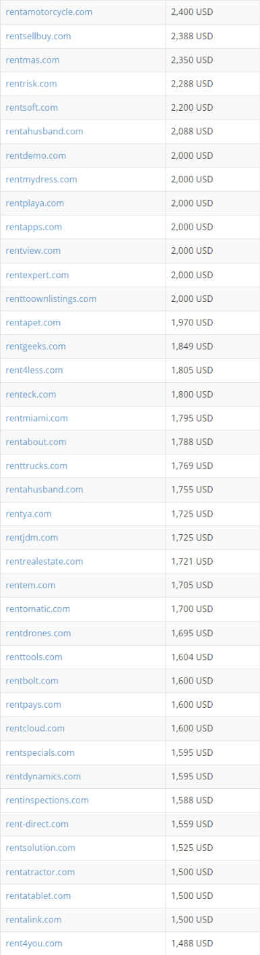Open the rent-direct.com link
This screenshot has width=260, height=955.
(x=37, y=824)
